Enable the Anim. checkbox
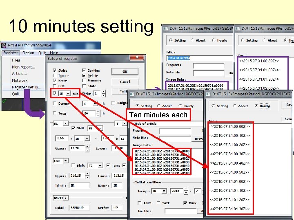294x220 pixels. click(x=139, y=203)
